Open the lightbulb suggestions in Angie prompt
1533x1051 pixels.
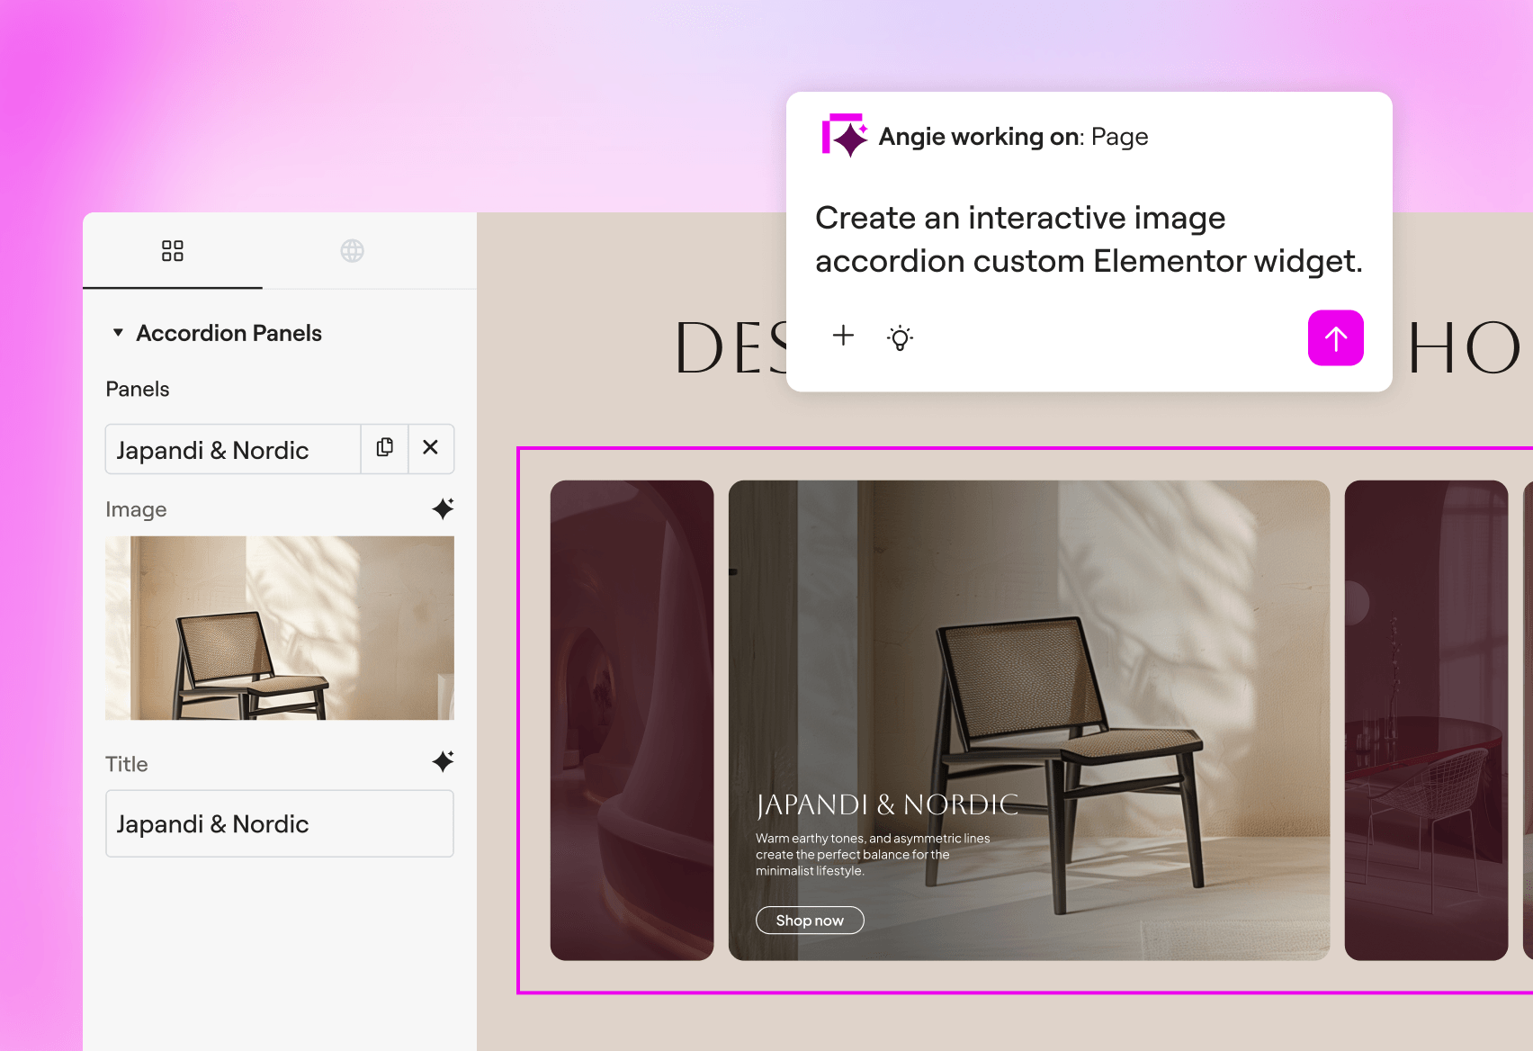point(900,337)
